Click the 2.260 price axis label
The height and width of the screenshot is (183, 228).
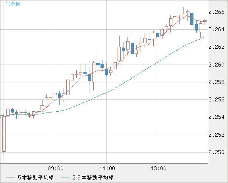[x=216, y=65]
